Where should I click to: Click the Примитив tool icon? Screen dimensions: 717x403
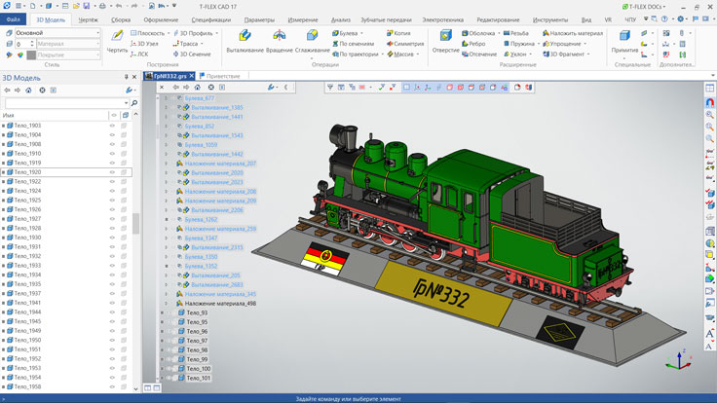tap(624, 37)
